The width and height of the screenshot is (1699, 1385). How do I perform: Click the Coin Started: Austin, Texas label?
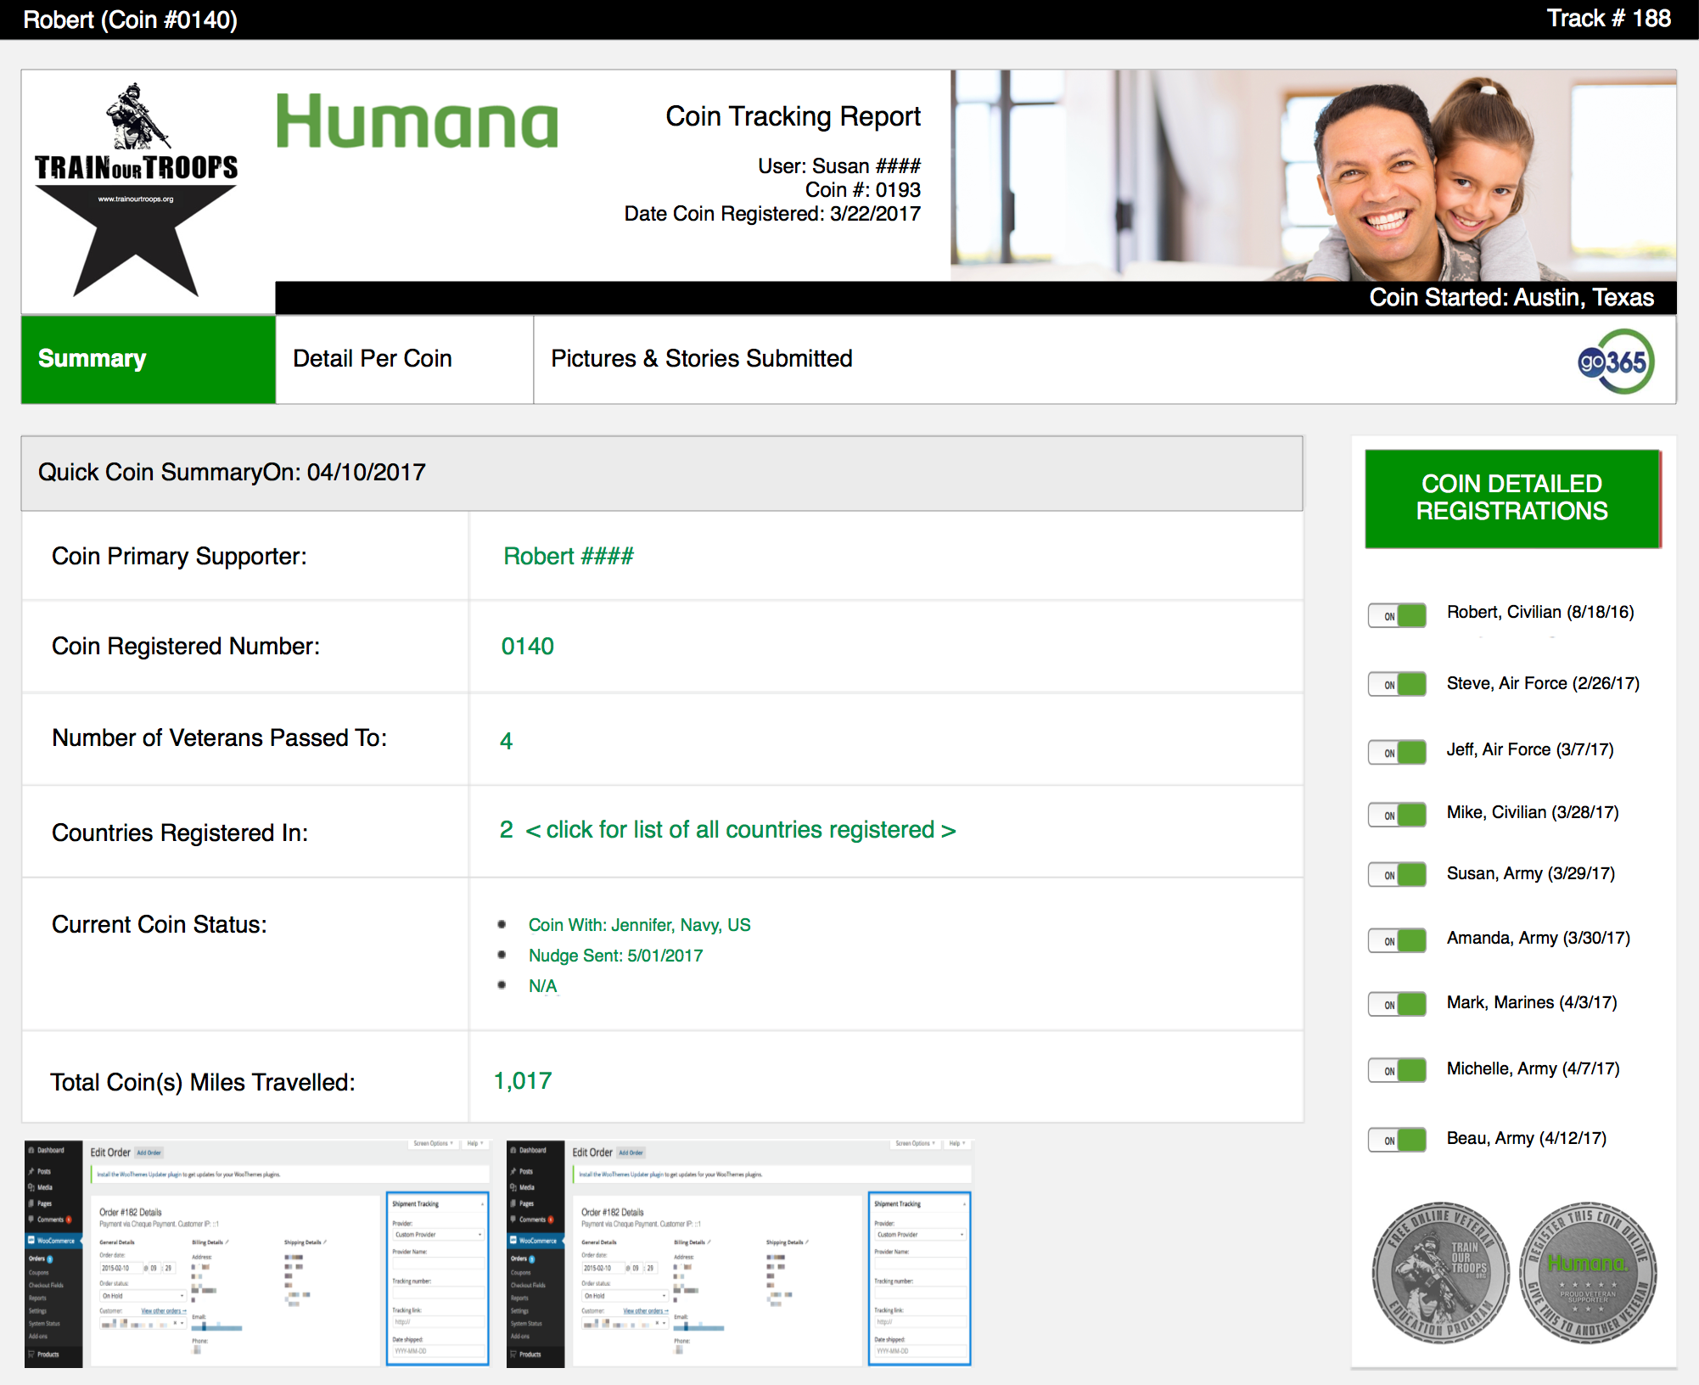point(1511,297)
